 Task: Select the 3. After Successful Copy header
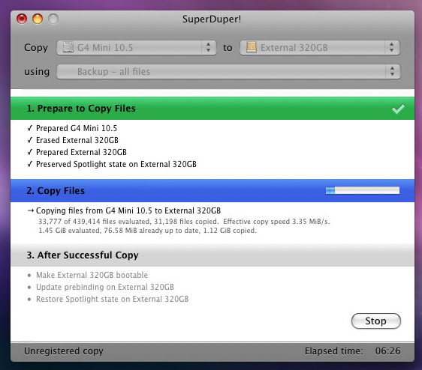[213, 255]
